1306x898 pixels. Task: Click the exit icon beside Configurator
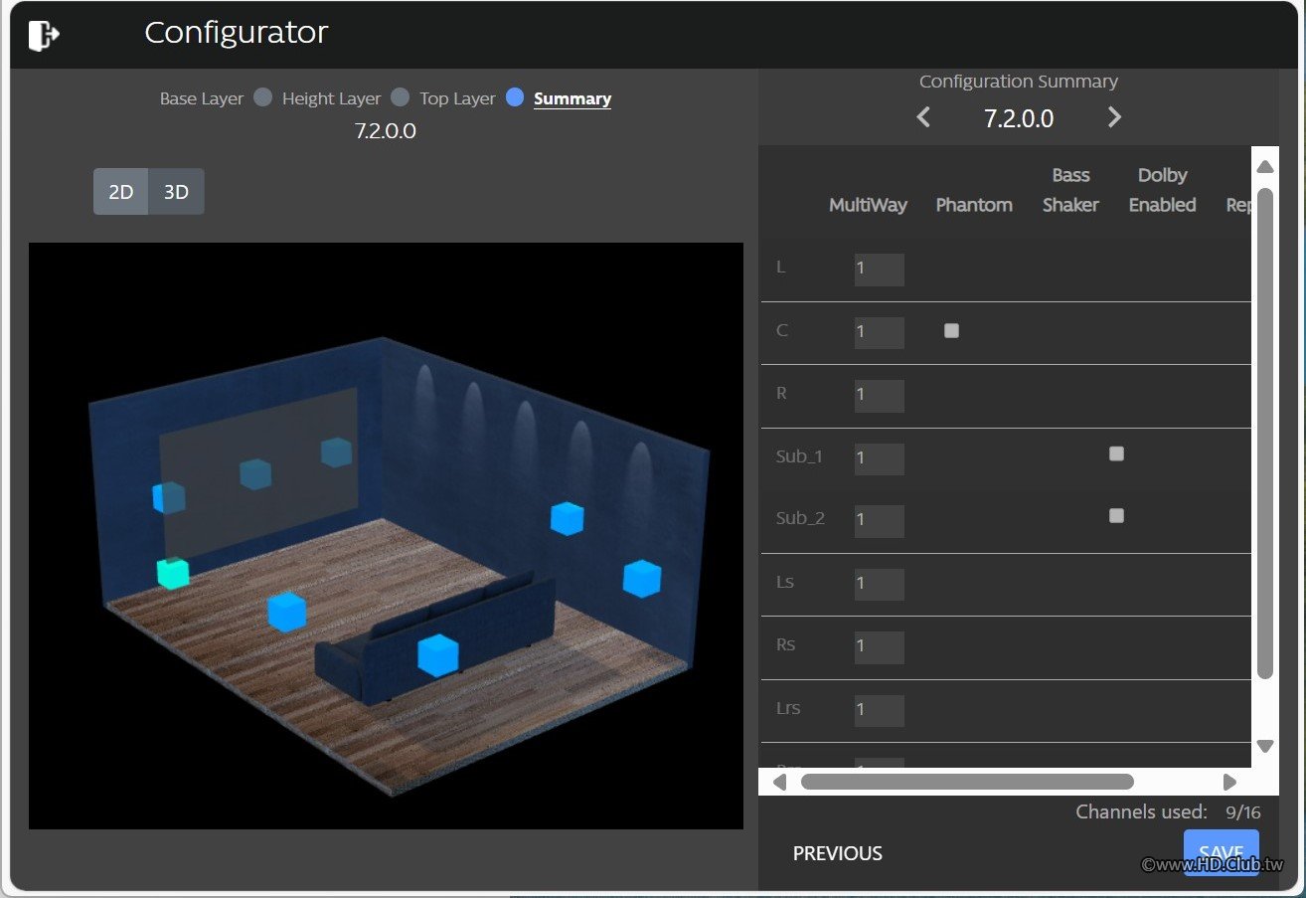point(44,35)
